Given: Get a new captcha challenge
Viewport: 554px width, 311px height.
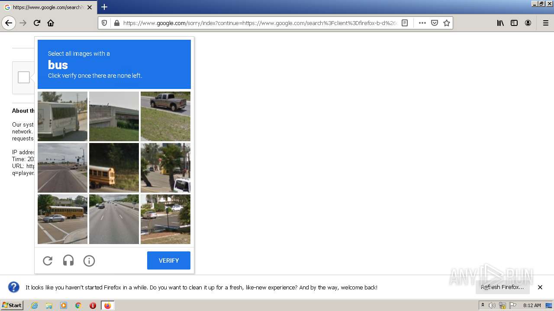Looking at the screenshot, I should [x=48, y=260].
